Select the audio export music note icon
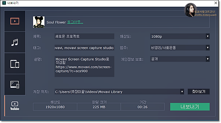Screen dimensions: 221x123 click(x=15, y=42)
